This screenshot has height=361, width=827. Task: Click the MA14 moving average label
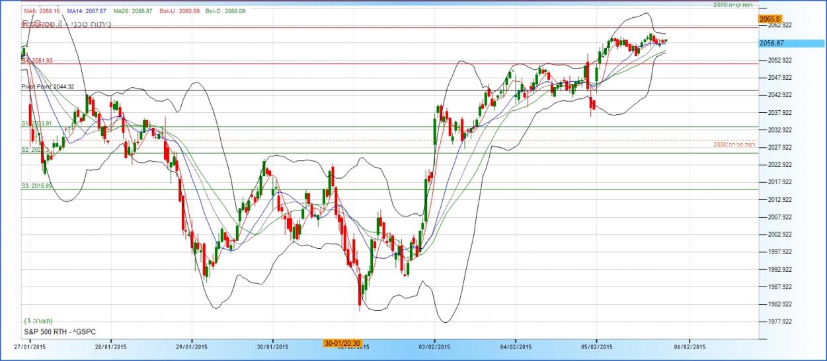pyautogui.click(x=87, y=12)
